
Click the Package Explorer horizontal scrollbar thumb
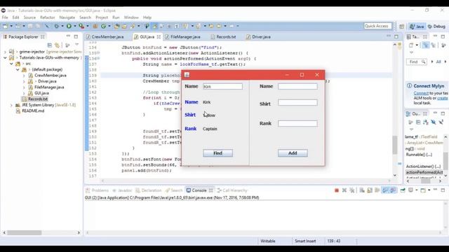[25, 233]
